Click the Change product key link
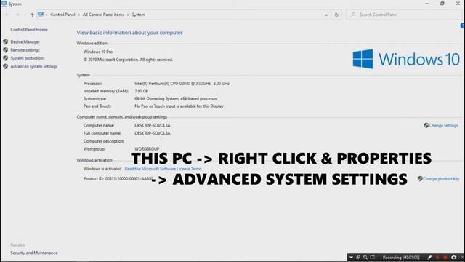 (x=441, y=178)
